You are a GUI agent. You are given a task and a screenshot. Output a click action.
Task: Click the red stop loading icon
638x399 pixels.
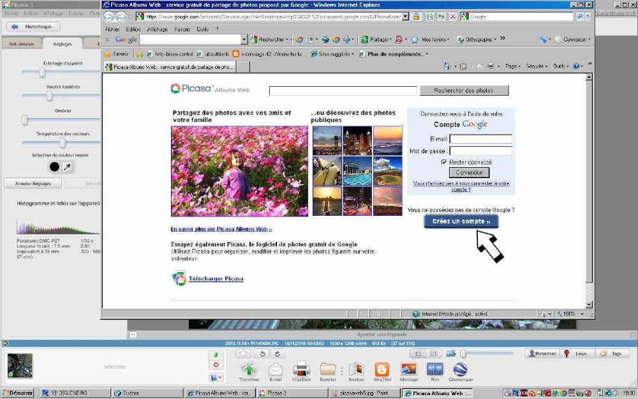[453, 17]
